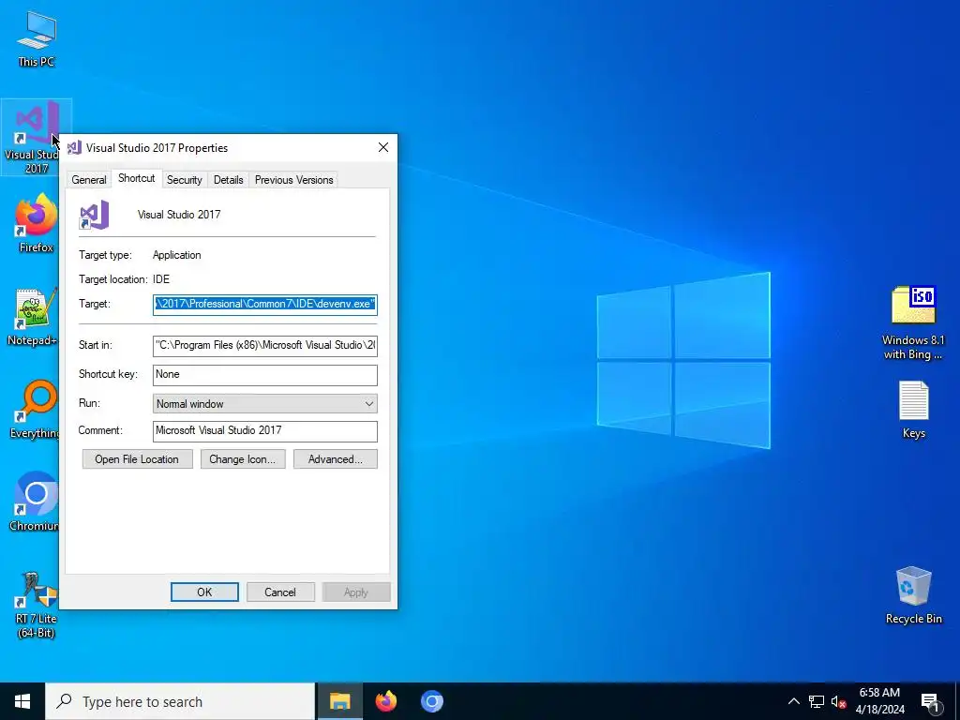
Task: Close the Visual Studio 2017 Properties window
Action: [383, 147]
